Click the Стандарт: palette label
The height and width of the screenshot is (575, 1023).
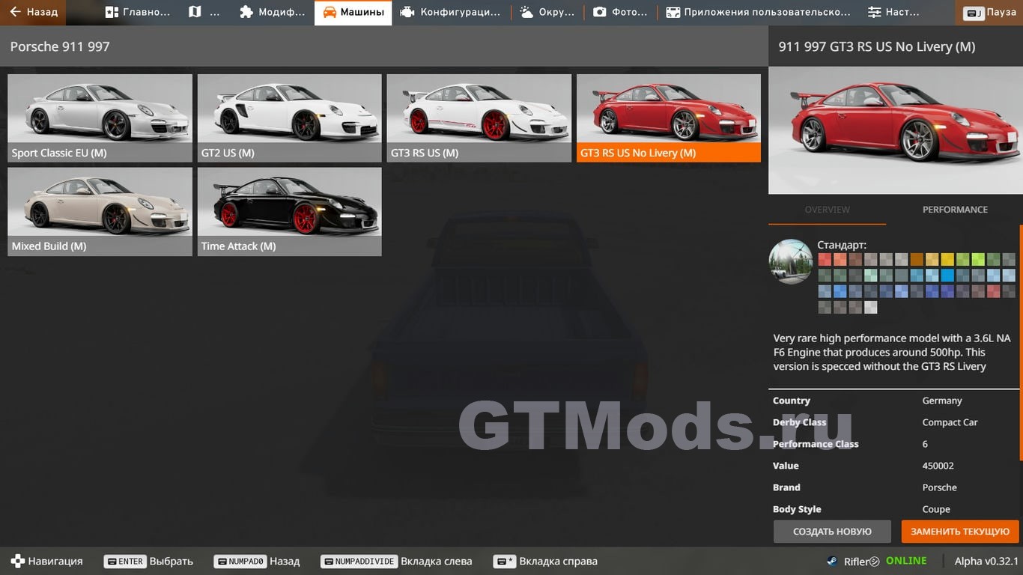[842, 245]
